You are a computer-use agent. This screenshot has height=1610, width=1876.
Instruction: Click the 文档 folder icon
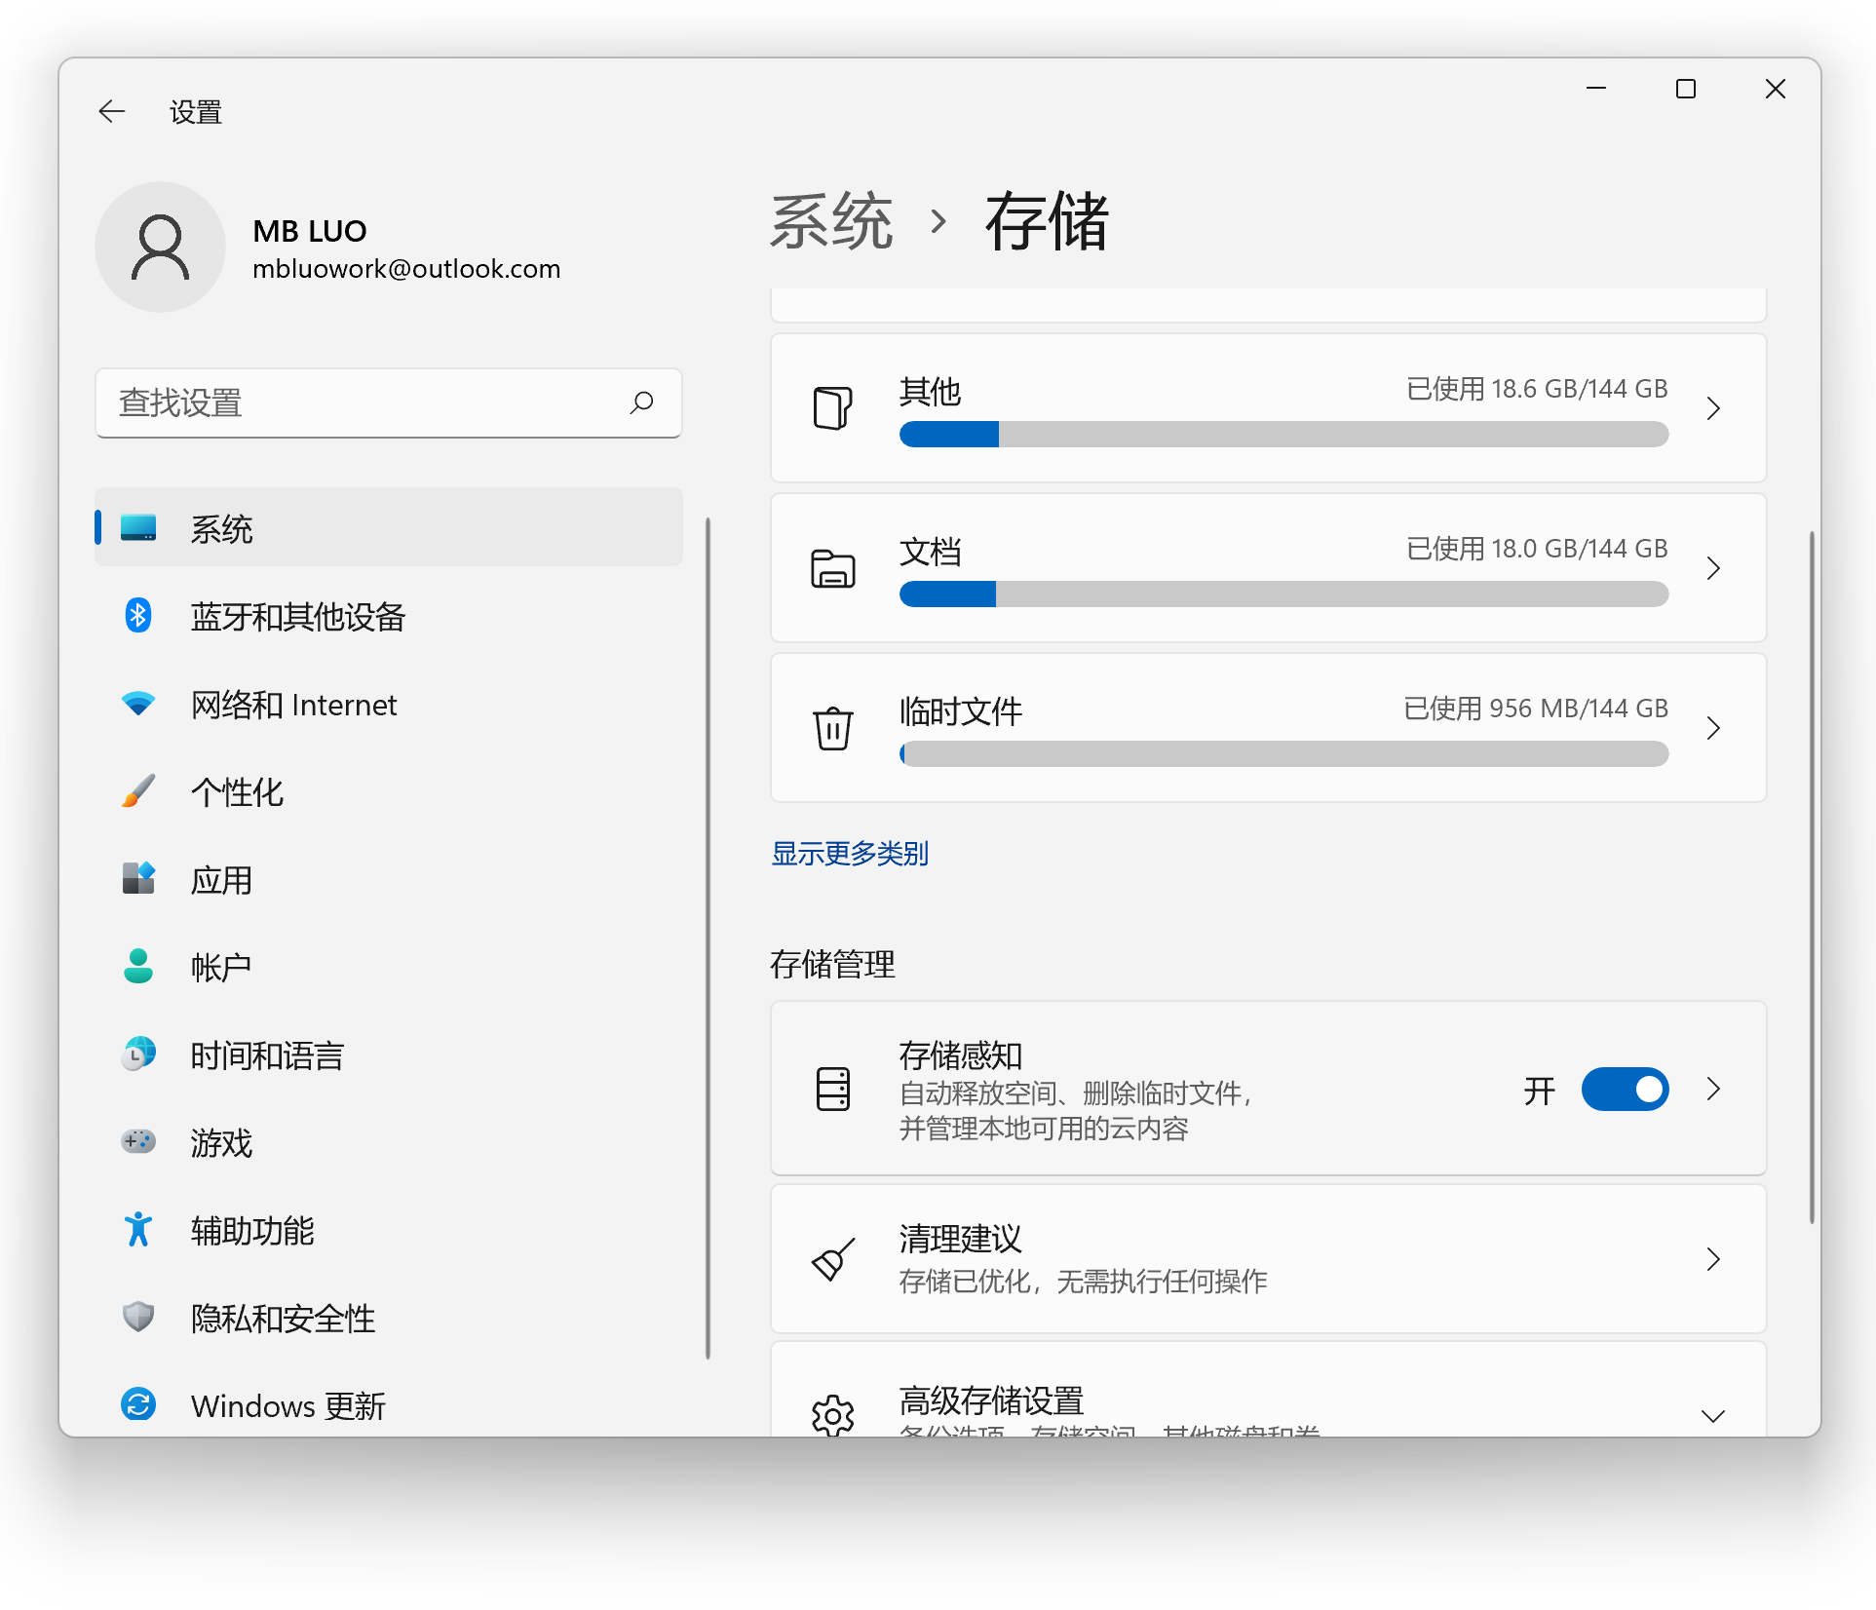pos(833,568)
